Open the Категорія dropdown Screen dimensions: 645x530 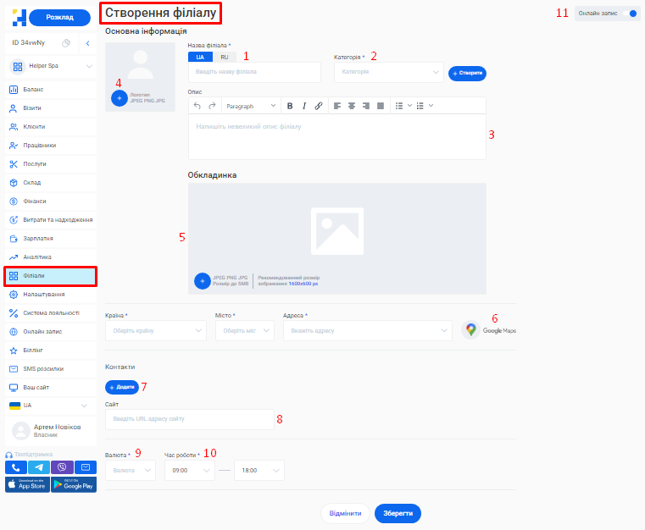(x=388, y=73)
